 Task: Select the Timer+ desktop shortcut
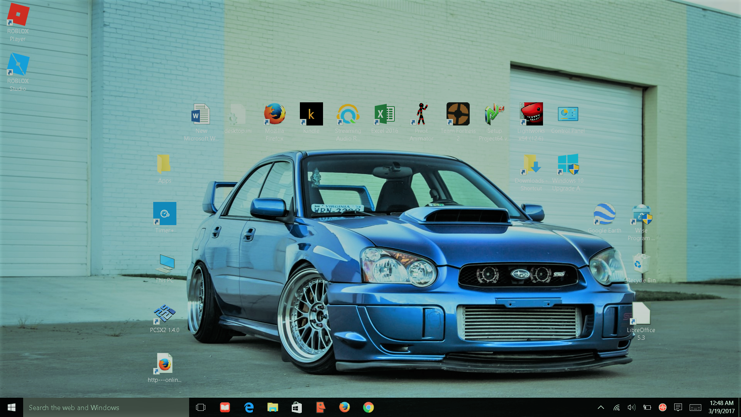[164, 218]
